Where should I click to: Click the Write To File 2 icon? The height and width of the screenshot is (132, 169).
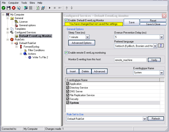pyautogui.click(x=30, y=57)
